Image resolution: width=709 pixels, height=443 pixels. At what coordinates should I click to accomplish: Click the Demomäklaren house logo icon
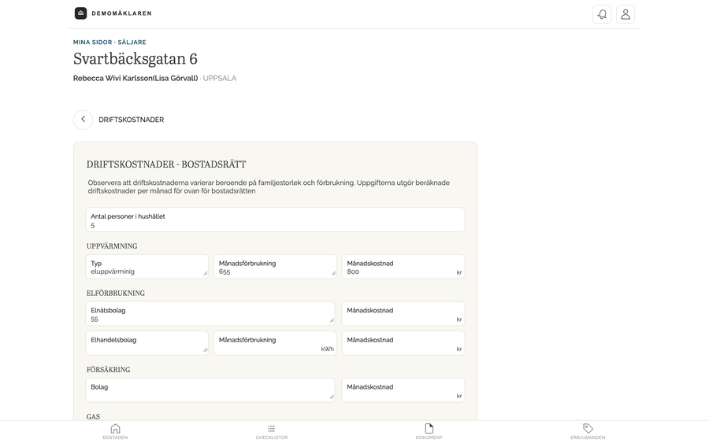point(80,13)
